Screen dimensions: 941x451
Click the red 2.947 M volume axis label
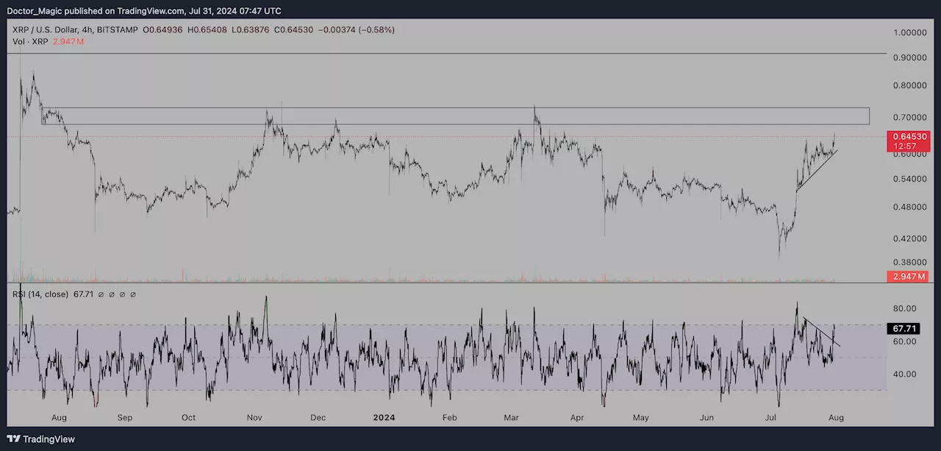point(909,277)
